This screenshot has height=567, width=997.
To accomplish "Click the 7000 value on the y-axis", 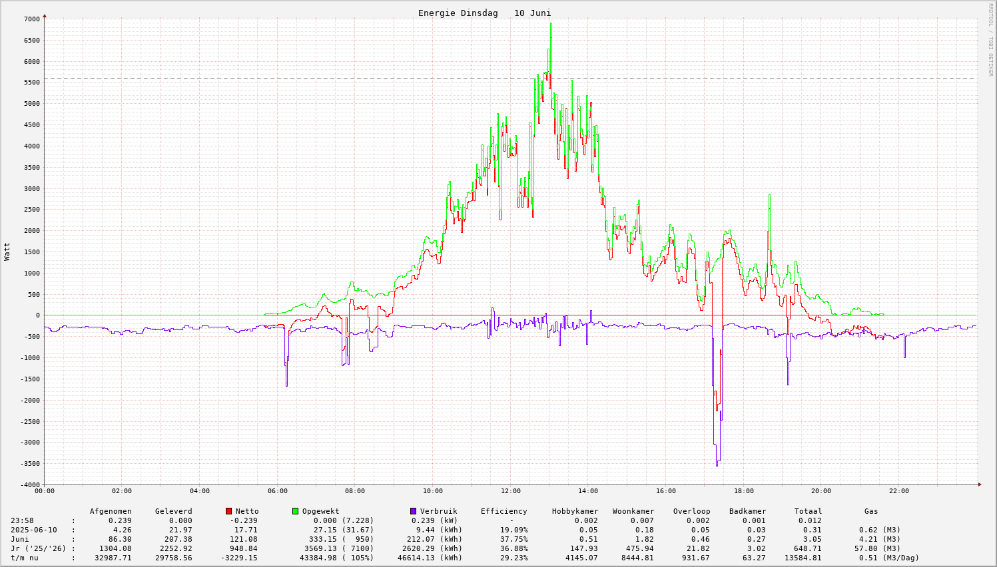I will [x=31, y=19].
